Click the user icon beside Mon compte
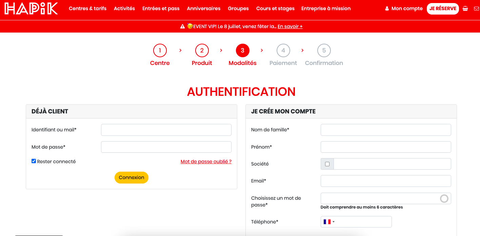The width and height of the screenshot is (480, 236). [x=387, y=8]
